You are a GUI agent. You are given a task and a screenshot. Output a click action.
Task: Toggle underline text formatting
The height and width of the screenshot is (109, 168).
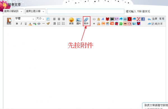(26, 24)
